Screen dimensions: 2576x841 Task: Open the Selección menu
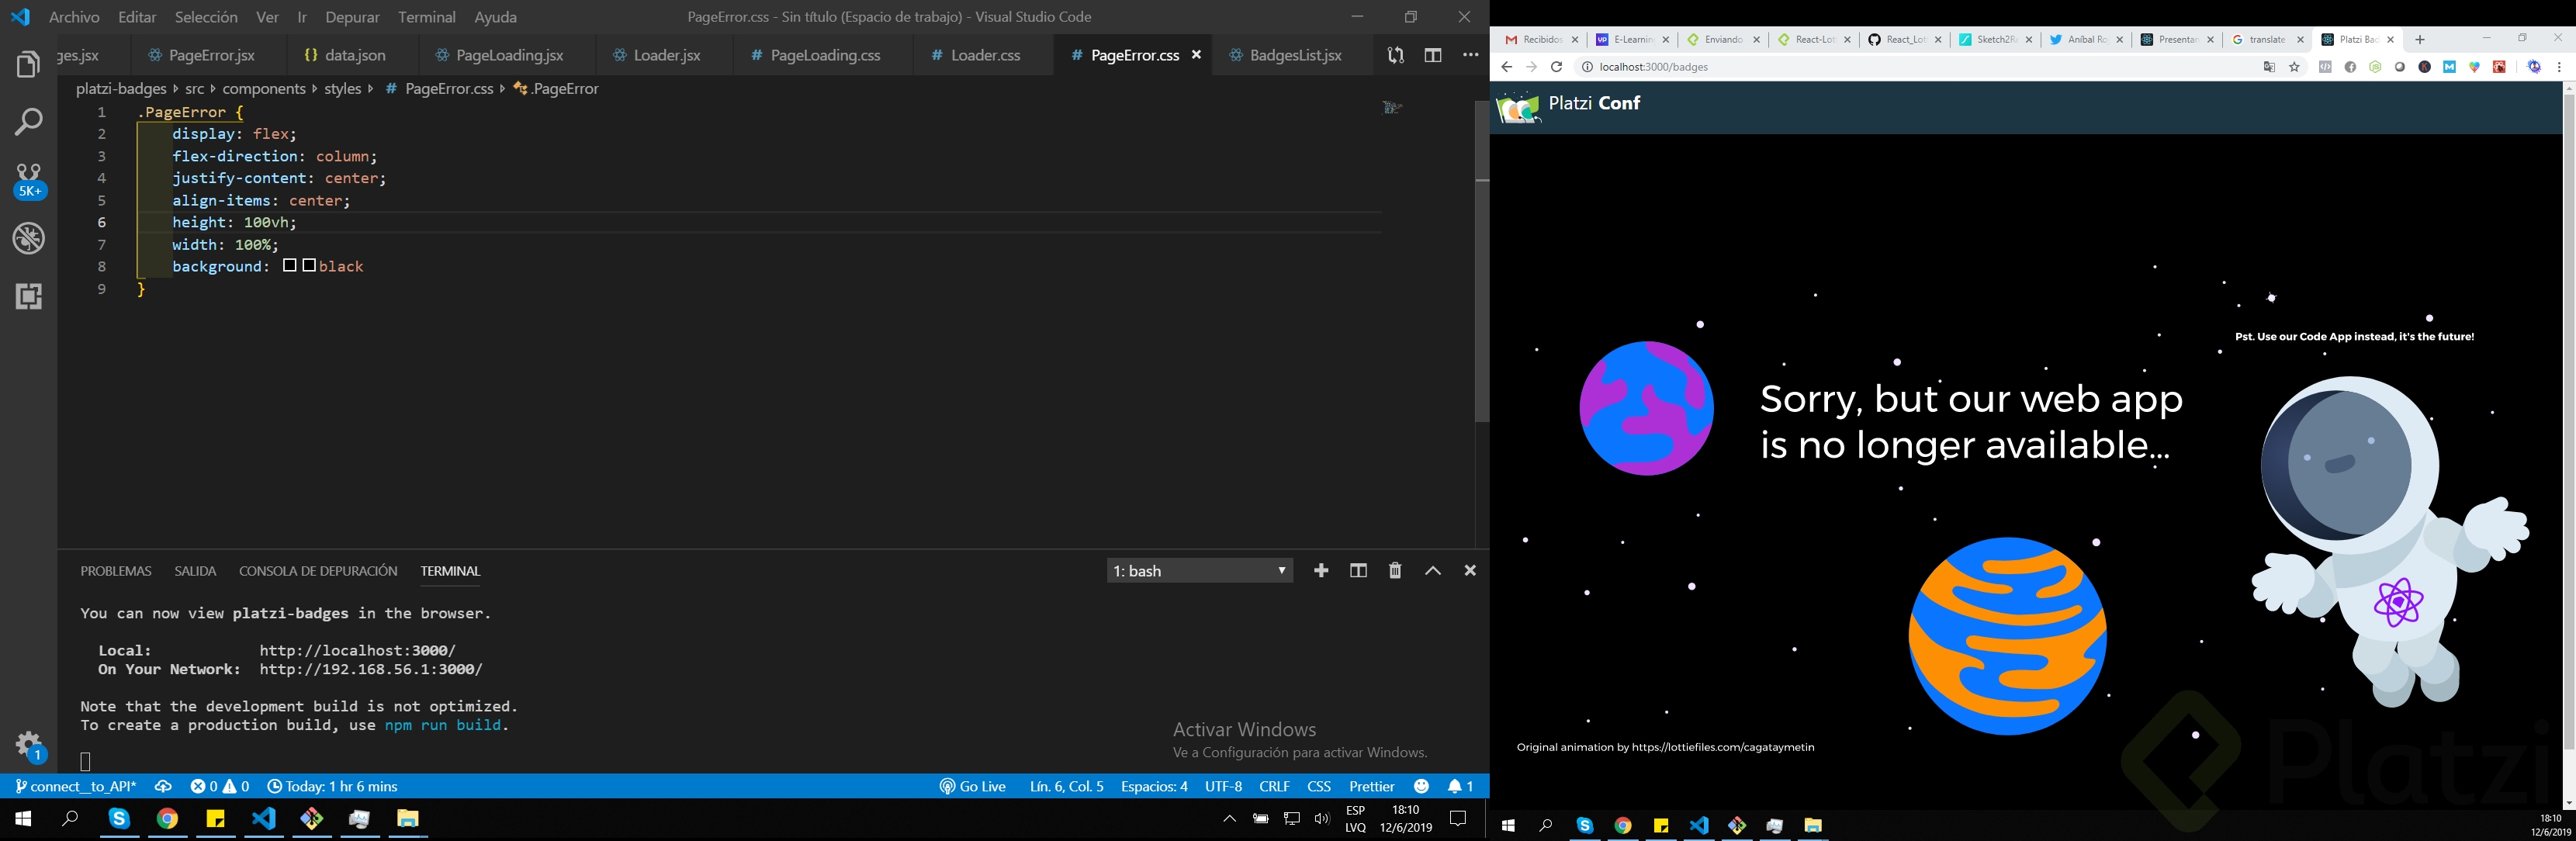tap(206, 17)
